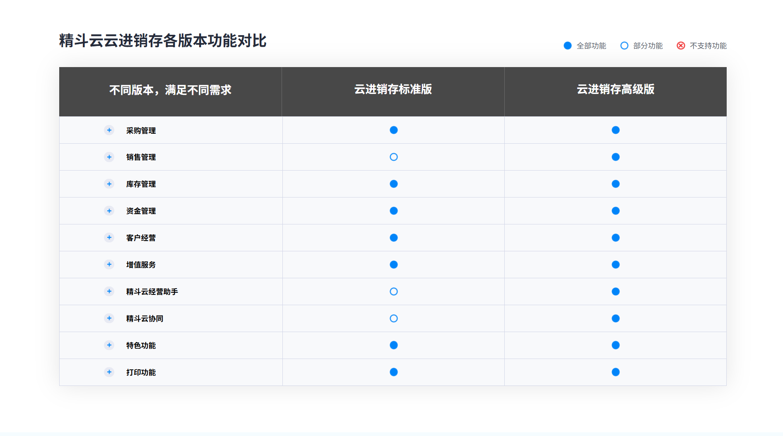Click plus icon next to 精斗云经营助手
Viewport: 783px width, 436px height.
click(109, 291)
